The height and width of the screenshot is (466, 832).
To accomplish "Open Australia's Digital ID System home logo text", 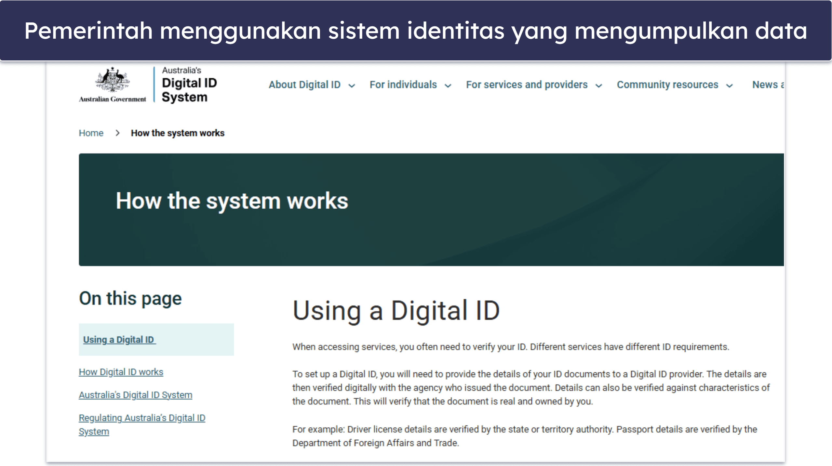I will [x=189, y=85].
